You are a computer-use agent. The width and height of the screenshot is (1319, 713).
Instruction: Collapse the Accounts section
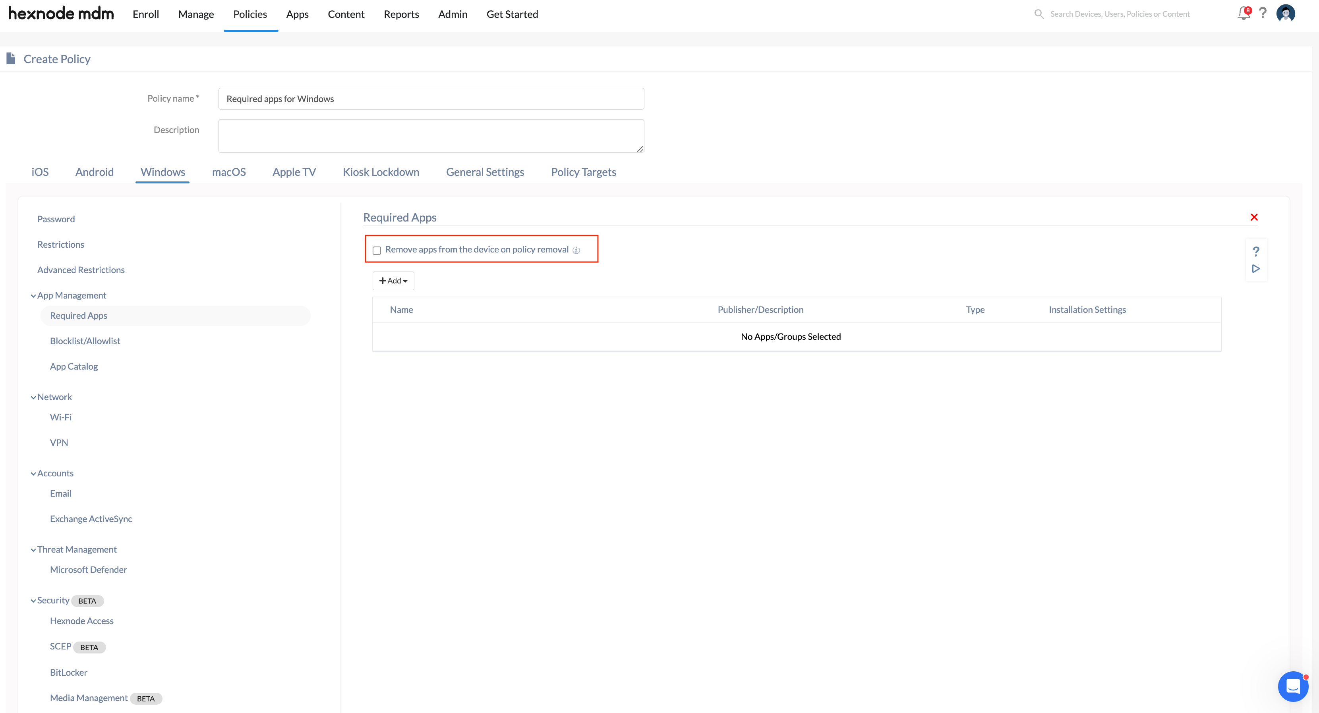(x=33, y=474)
